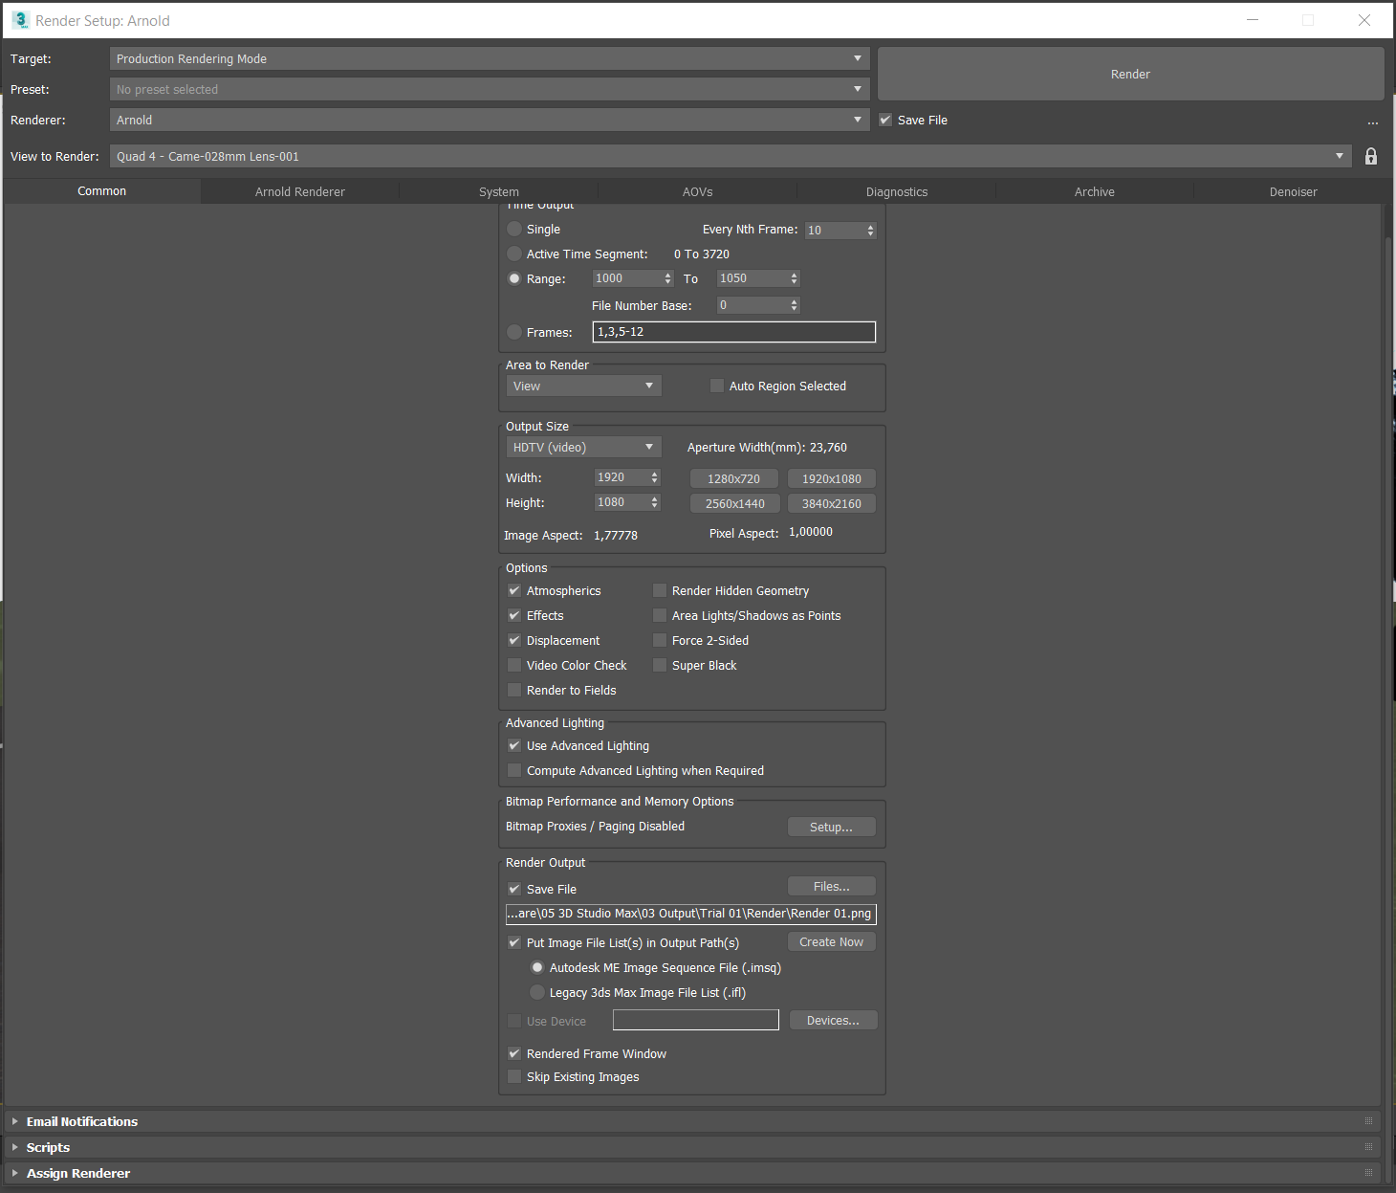Disable the Atmospherics option
The image size is (1396, 1193).
514,590
